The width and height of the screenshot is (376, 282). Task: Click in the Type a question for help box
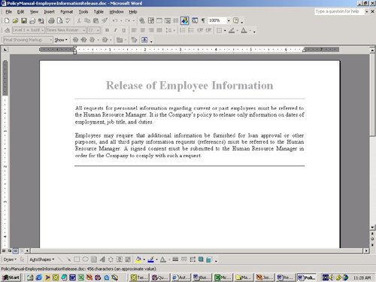click(x=339, y=11)
